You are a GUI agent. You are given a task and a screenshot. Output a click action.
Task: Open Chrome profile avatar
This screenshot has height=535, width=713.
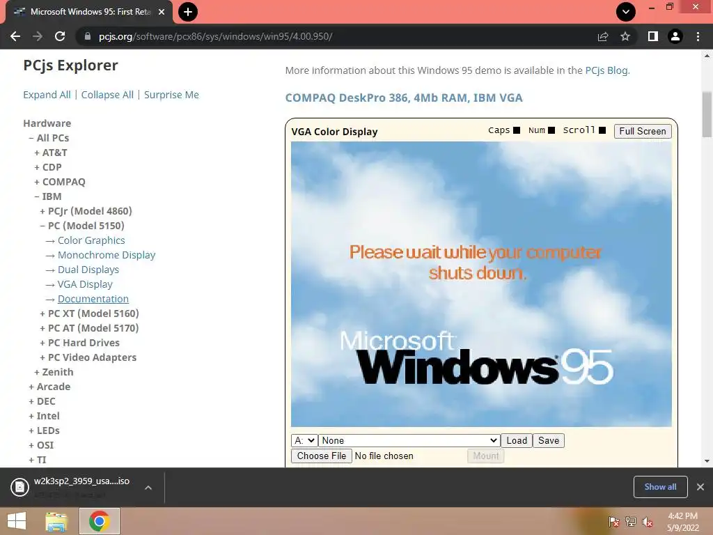(675, 36)
